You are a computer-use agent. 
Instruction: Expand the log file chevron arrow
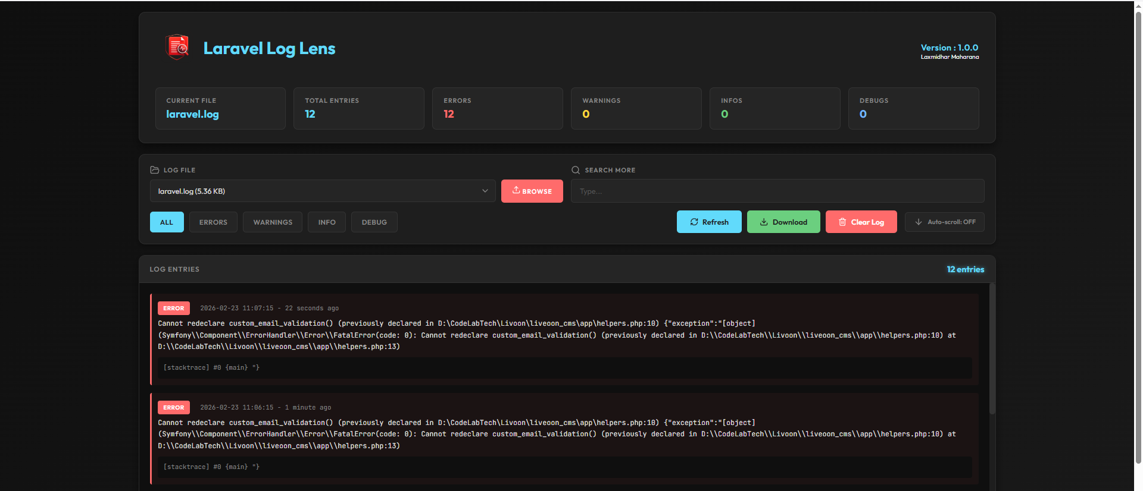485,191
